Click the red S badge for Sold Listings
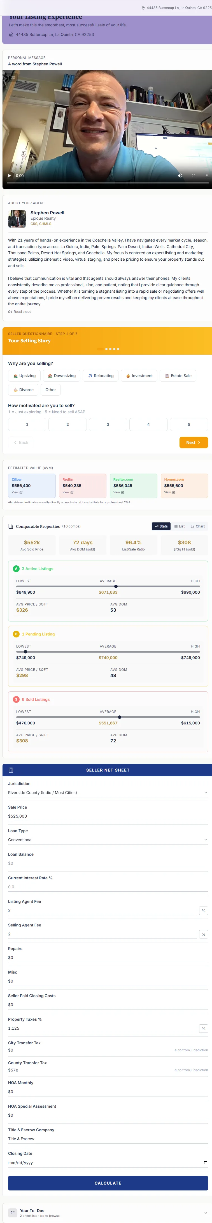 16,700
